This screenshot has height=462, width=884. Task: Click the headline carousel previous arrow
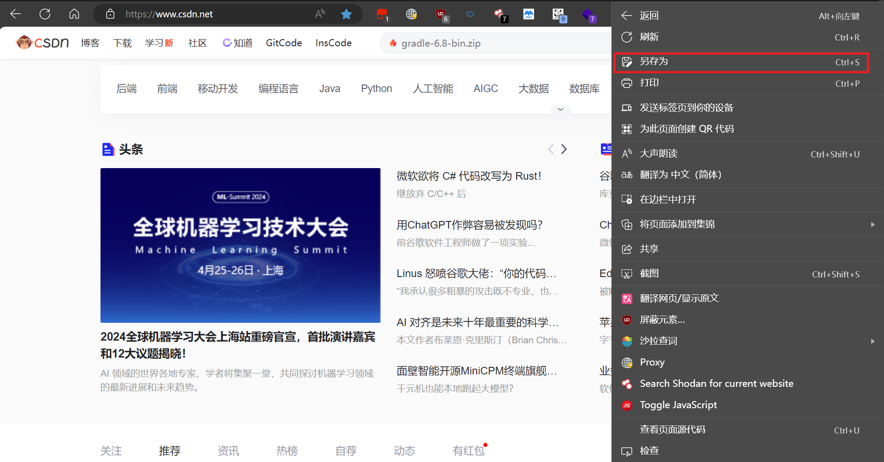[x=550, y=149]
